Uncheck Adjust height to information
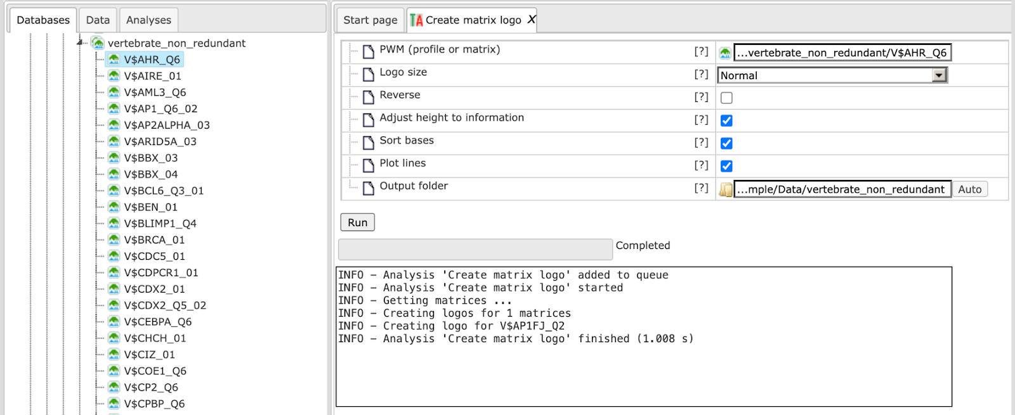The width and height of the screenshot is (1015, 415). pos(726,120)
